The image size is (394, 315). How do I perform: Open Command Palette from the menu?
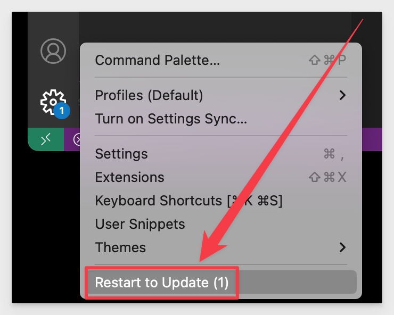point(221,60)
